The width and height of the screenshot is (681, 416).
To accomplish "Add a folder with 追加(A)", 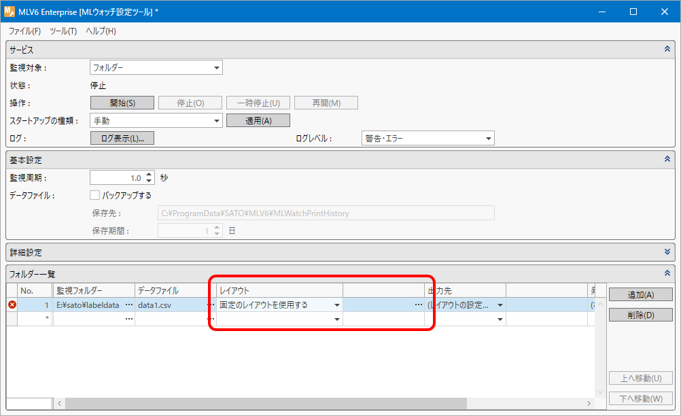I will coord(641,295).
